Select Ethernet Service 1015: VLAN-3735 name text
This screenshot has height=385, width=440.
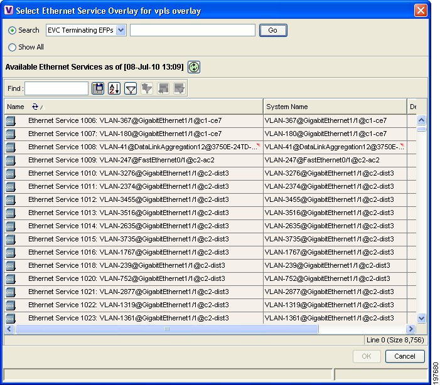[x=129, y=239]
